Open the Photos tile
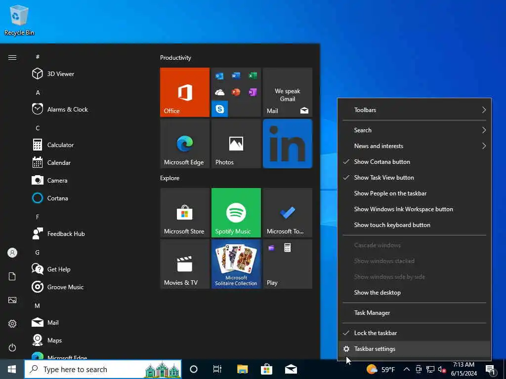Viewport: 506px width, 379px height. [236, 144]
